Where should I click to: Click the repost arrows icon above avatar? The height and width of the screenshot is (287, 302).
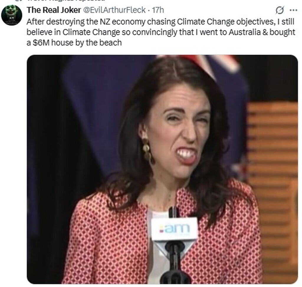pos(18,1)
